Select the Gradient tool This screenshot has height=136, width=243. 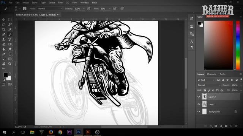[x=10, y=44]
